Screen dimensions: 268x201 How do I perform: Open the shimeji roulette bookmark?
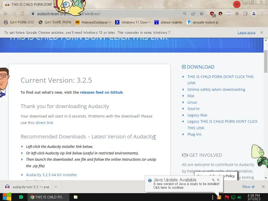pyautogui.click(x=168, y=22)
